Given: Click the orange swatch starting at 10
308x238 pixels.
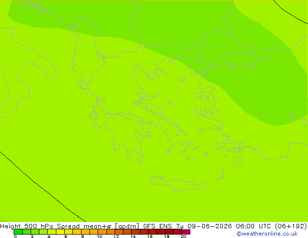Looking at the screenshot, I should coord(102,232).
